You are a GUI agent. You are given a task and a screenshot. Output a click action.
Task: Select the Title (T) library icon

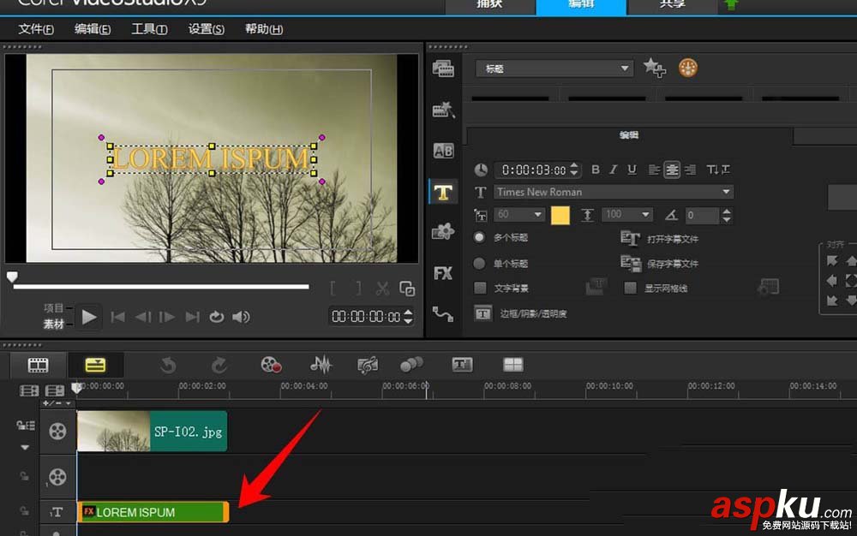pos(443,192)
